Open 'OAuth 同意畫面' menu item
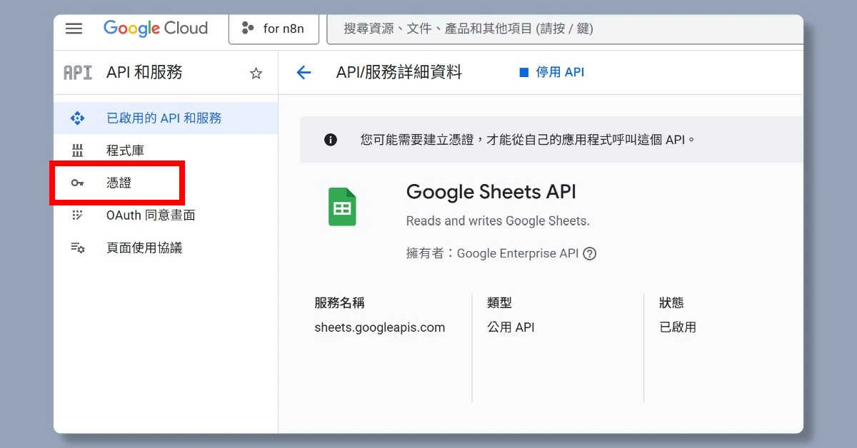 click(166, 215)
